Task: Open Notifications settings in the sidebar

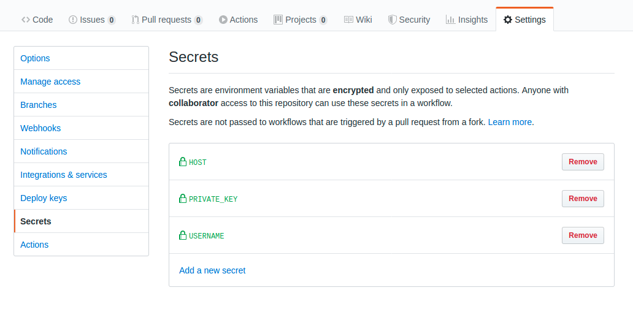Action: click(81, 151)
